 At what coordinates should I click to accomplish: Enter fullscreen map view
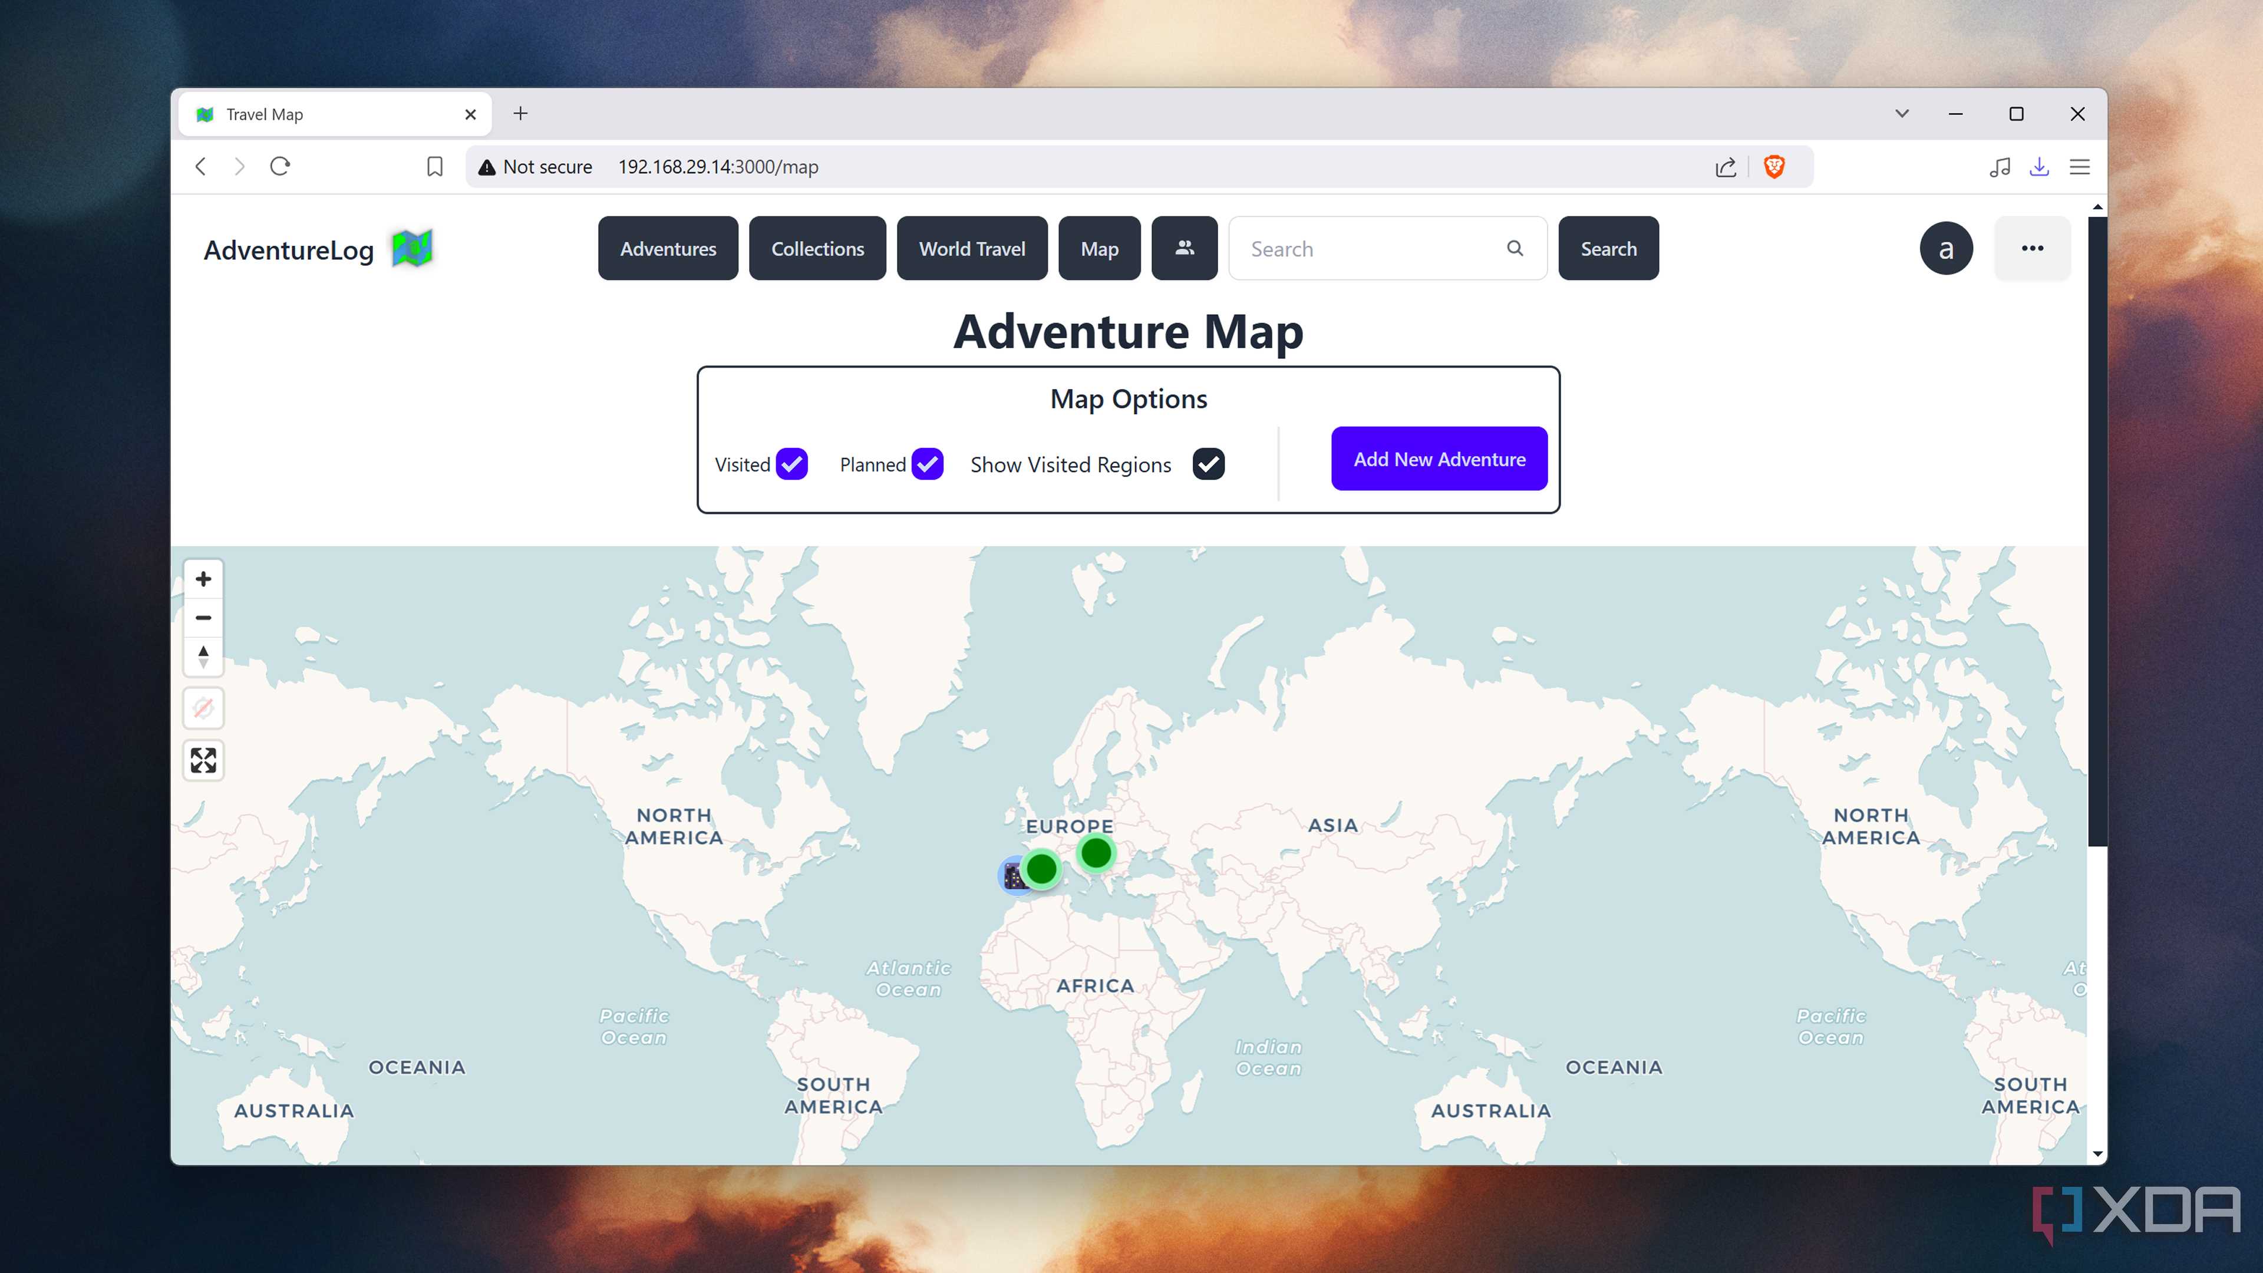click(203, 760)
